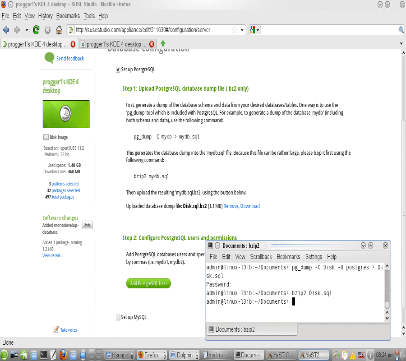Switch to the YaST2 taskbar entry
The height and width of the screenshot is (361, 406).
click(x=313, y=355)
